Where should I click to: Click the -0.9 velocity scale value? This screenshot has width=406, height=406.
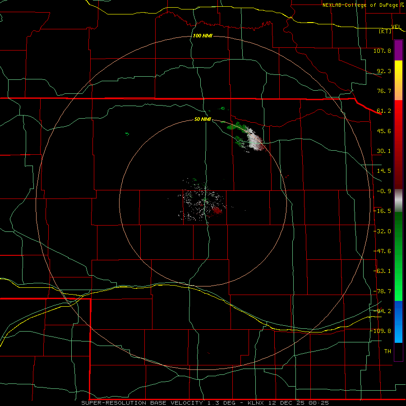tap(384, 191)
